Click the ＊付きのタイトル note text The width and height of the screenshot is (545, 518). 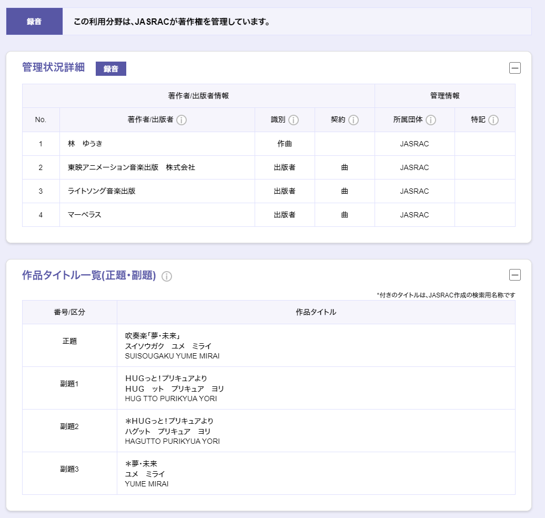tap(446, 295)
